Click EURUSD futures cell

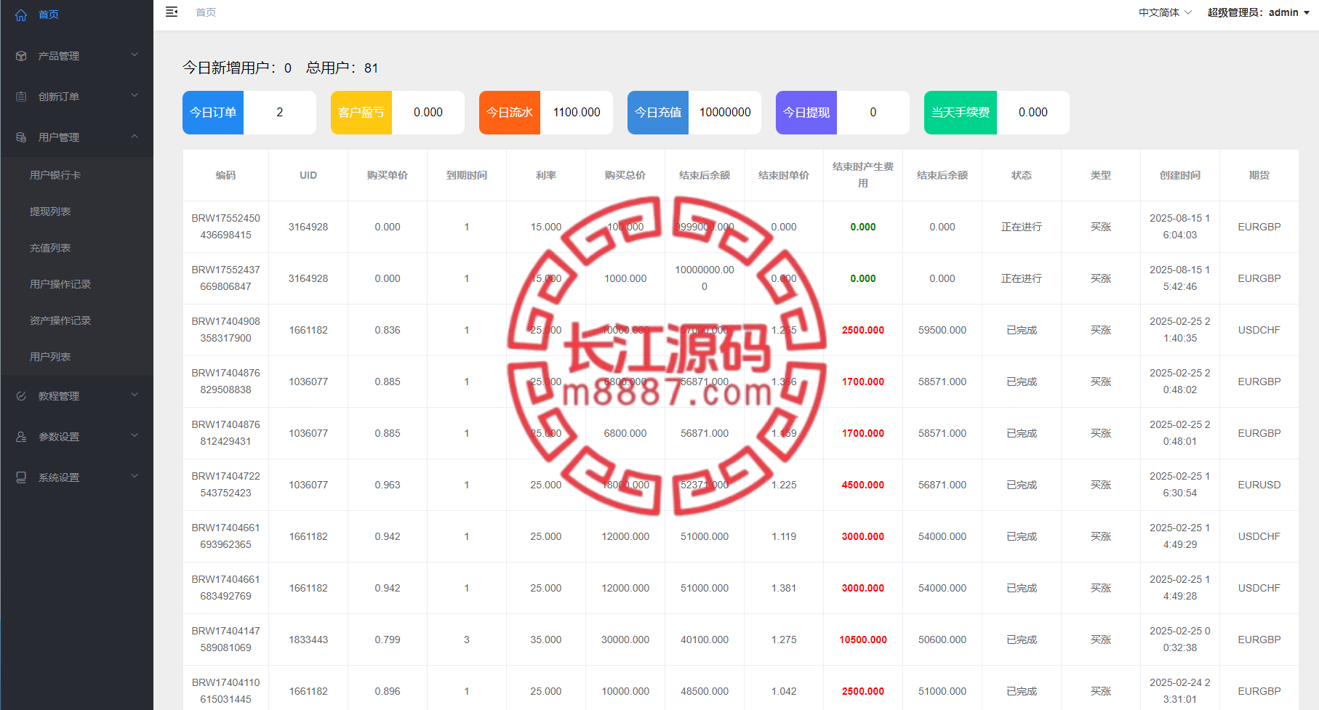point(1259,485)
